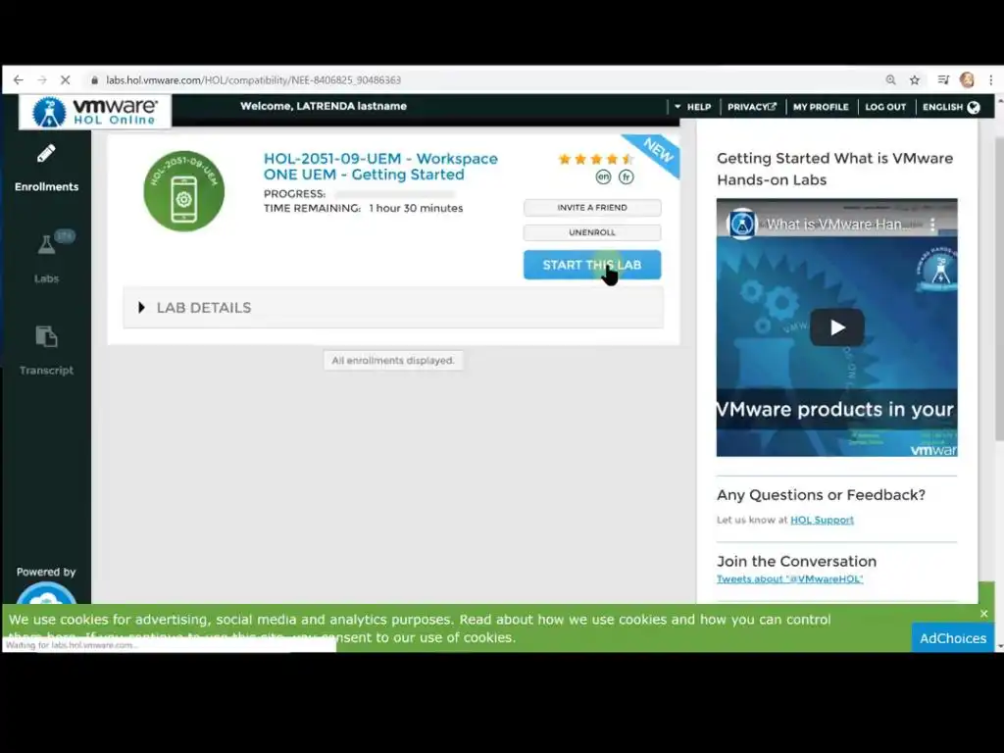The width and height of the screenshot is (1004, 753).
Task: Open the video's three-dot options
Action: [x=932, y=225]
